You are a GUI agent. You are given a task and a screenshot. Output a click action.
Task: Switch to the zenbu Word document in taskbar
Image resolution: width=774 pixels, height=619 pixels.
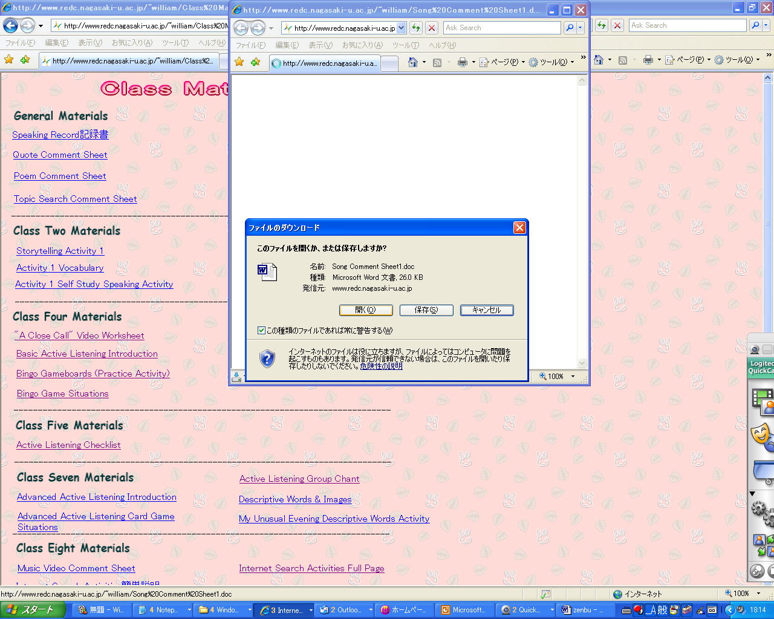click(x=582, y=610)
